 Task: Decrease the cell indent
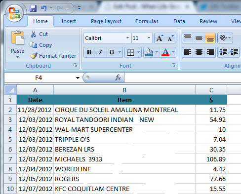[x=223, y=52]
